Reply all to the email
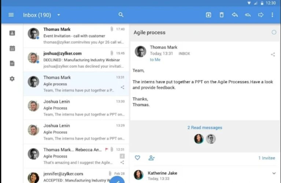Viewport: 281px width, 183px height. click(x=248, y=15)
